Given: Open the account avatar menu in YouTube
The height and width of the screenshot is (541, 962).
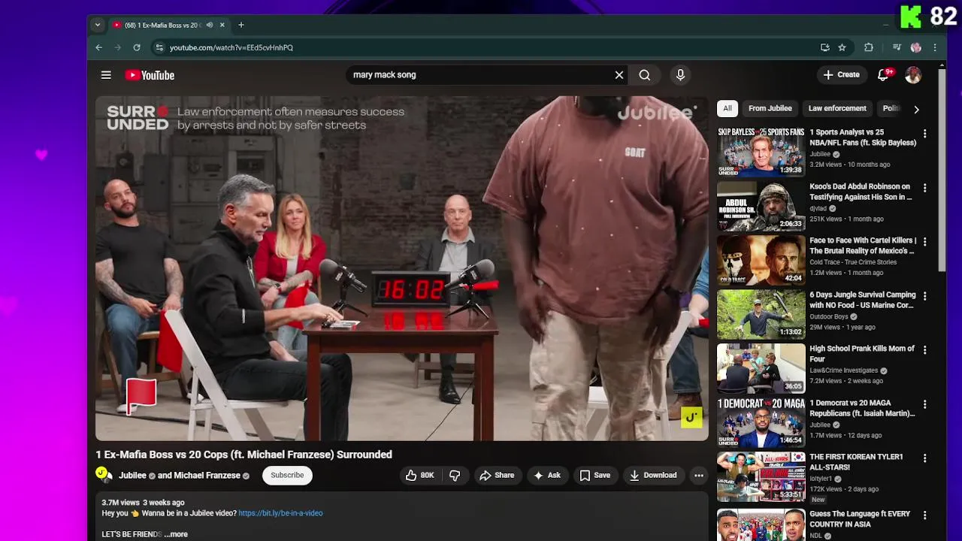Looking at the screenshot, I should [x=913, y=75].
